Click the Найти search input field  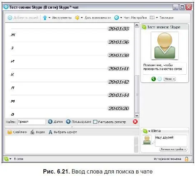[x=32, y=122]
